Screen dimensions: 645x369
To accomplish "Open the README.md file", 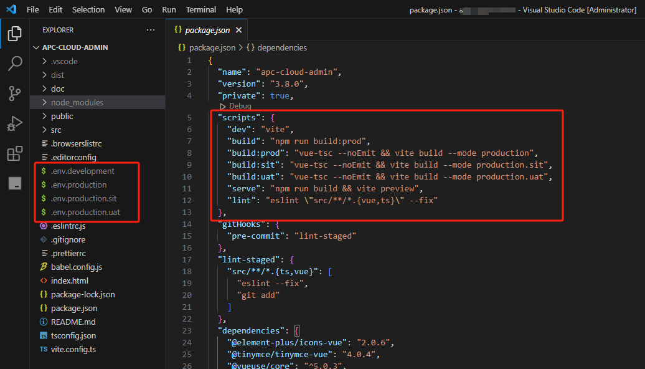I will (73, 322).
